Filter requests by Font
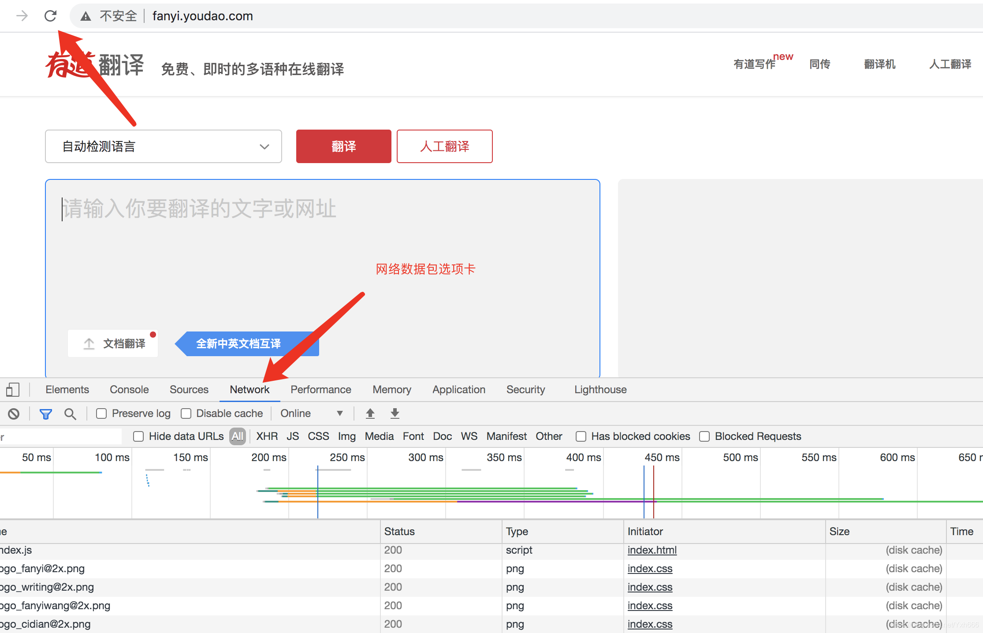 (413, 436)
